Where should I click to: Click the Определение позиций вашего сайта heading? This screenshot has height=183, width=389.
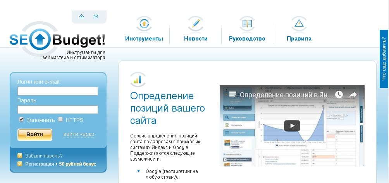pos(168,108)
